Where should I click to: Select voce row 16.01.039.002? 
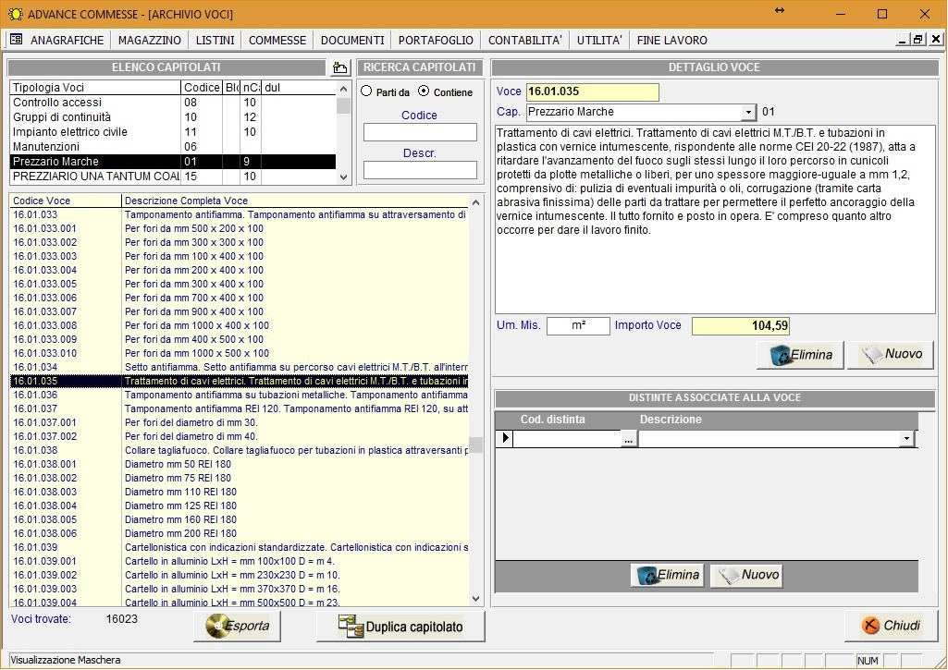(240, 575)
